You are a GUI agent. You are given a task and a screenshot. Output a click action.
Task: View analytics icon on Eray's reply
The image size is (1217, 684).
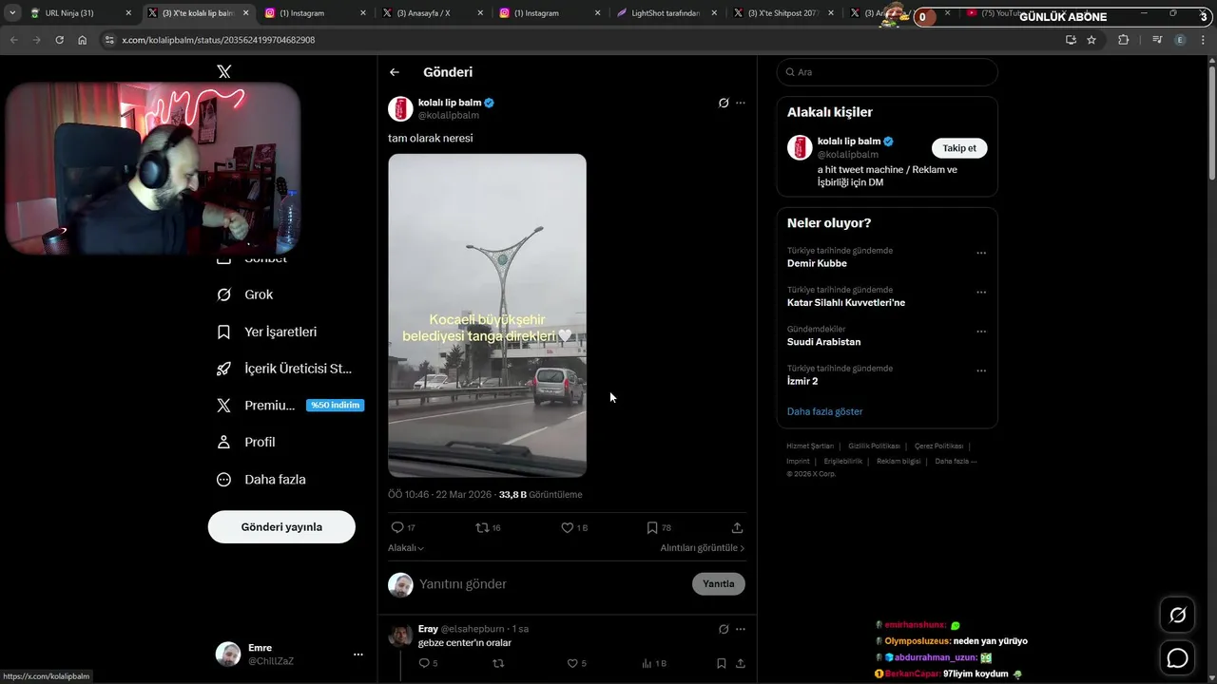click(x=647, y=663)
